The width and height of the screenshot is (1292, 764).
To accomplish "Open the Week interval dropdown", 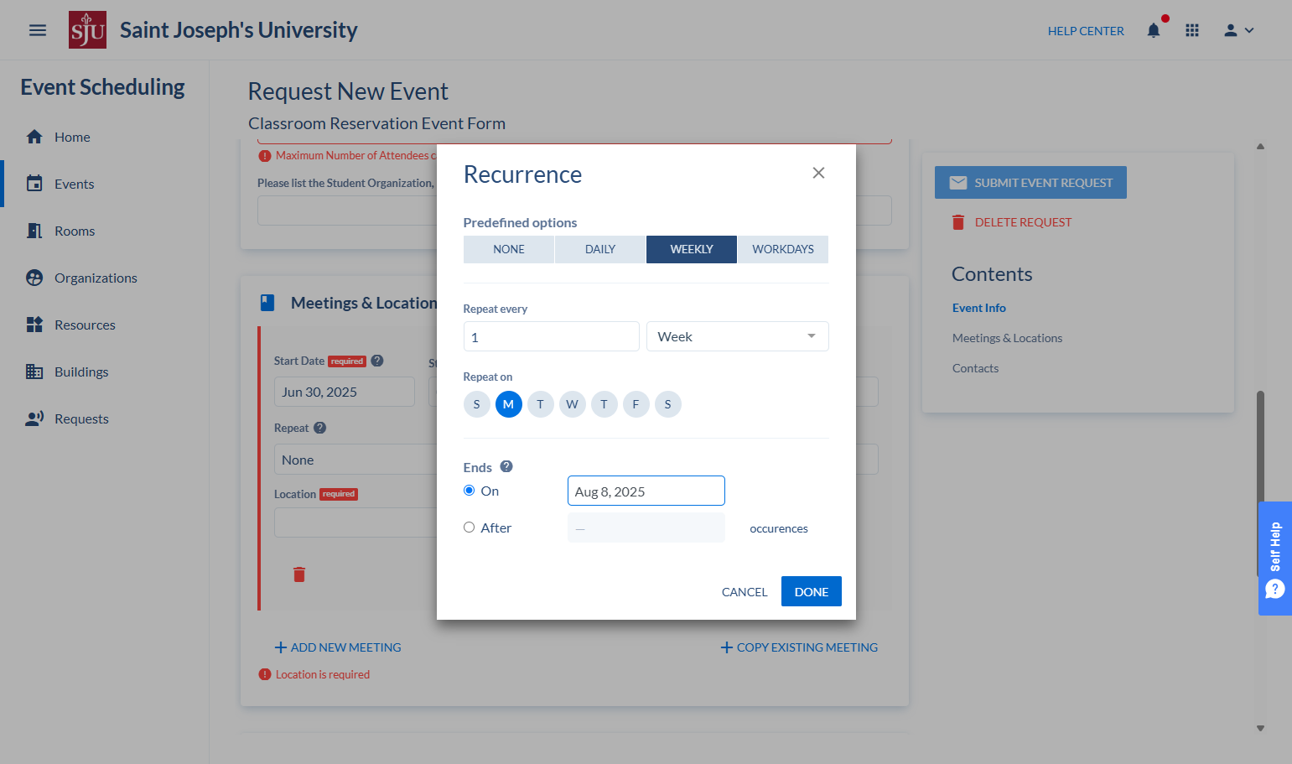I will pyautogui.click(x=738, y=336).
